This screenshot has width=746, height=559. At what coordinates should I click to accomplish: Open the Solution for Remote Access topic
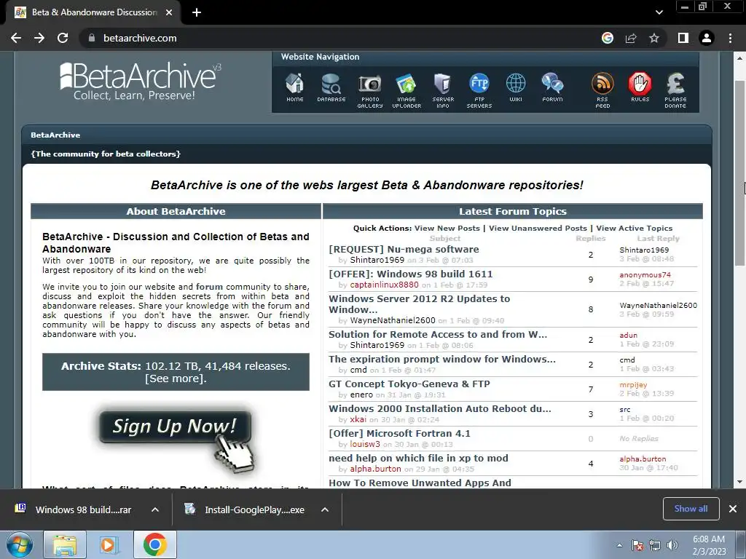(x=438, y=334)
